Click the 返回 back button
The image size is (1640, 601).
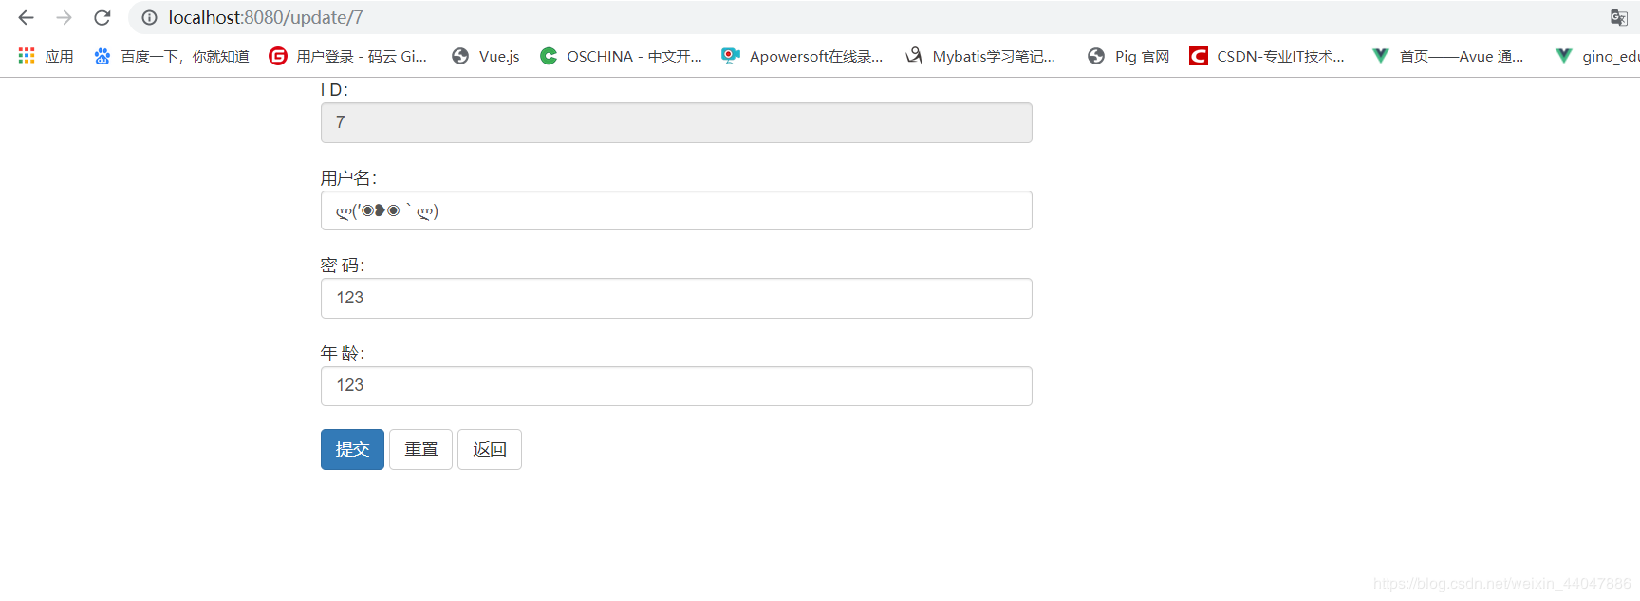click(x=490, y=449)
